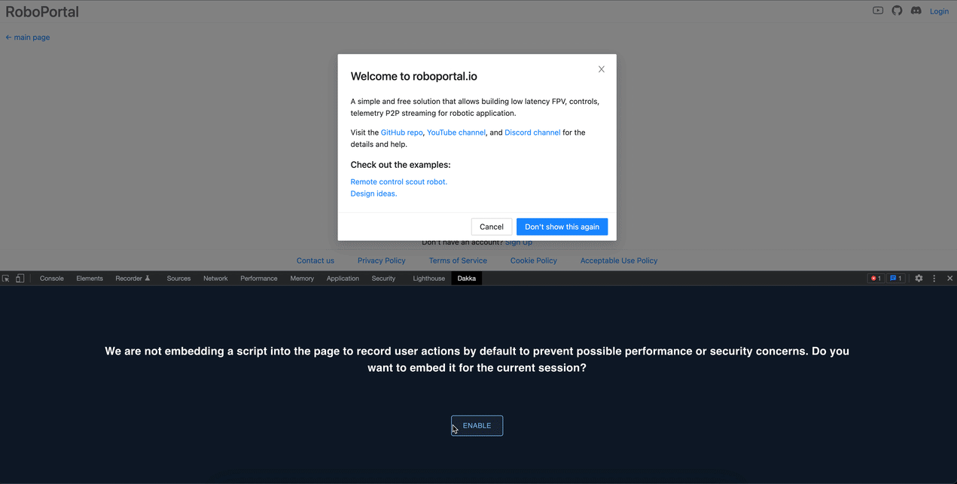Open the Design ideas example link
The width and height of the screenshot is (957, 484).
coord(373,193)
